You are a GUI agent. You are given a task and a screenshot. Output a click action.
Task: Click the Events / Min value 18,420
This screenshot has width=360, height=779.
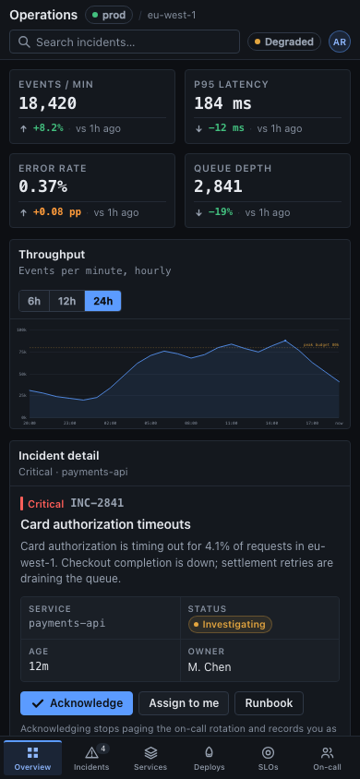48,103
